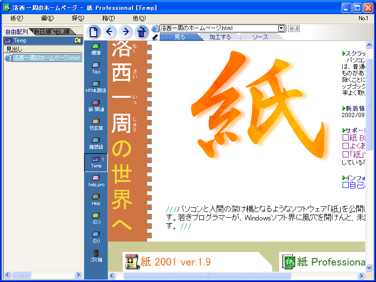This screenshot has width=376, height=282.
Task: Open the Tips box
Action: [x=96, y=68]
